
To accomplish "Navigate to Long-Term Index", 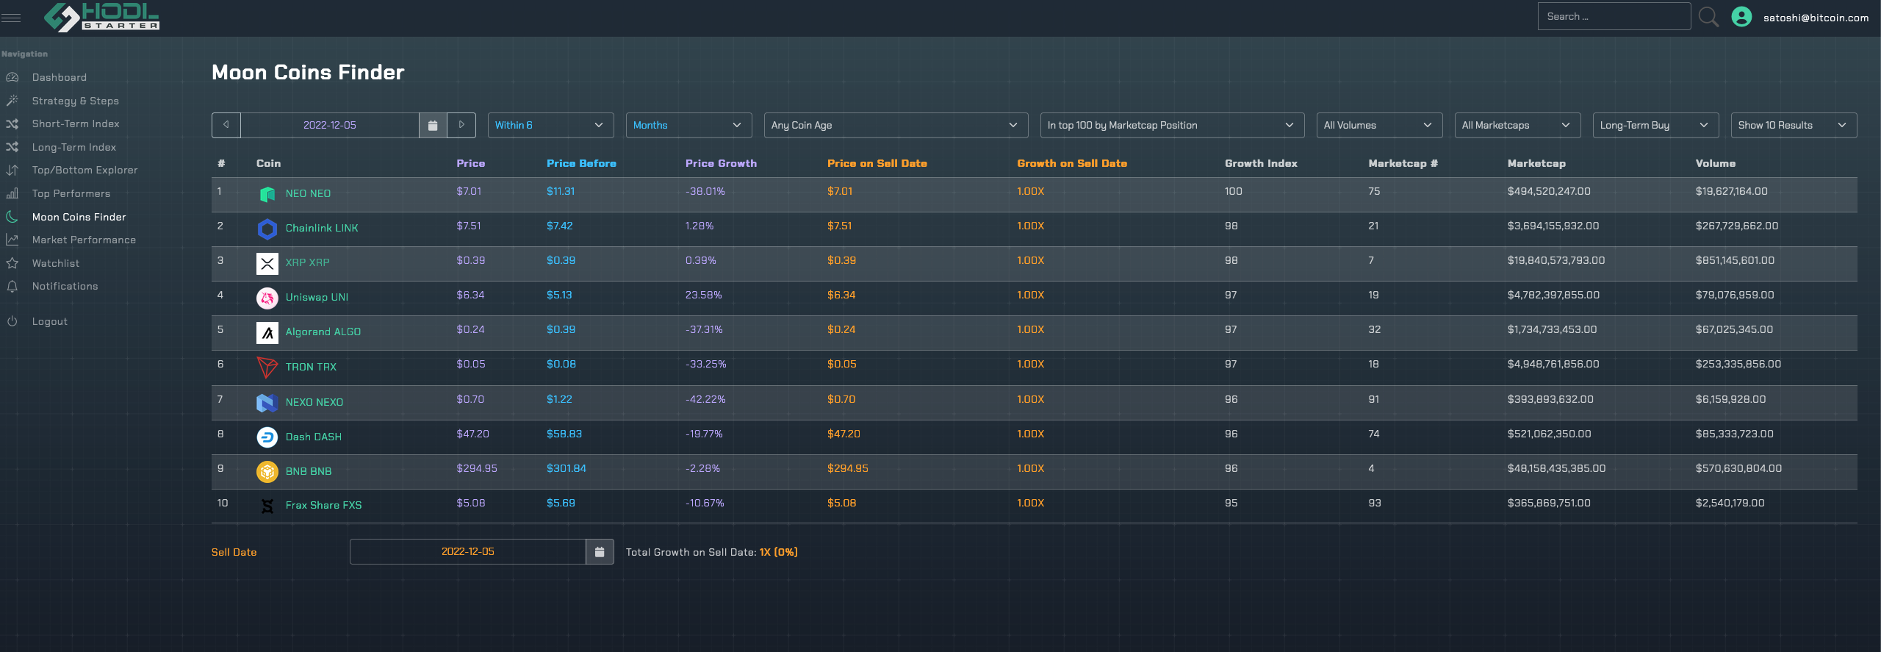I will (74, 147).
